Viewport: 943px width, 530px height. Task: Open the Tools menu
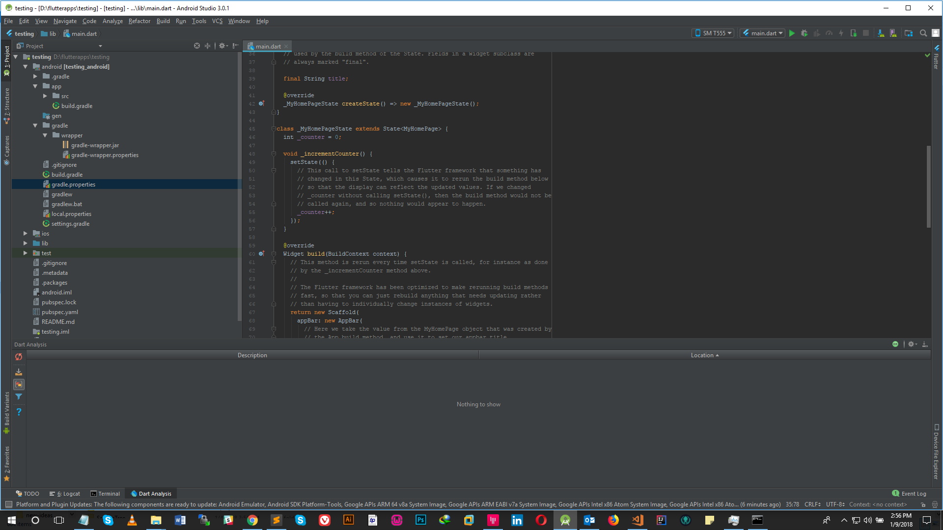click(x=199, y=21)
